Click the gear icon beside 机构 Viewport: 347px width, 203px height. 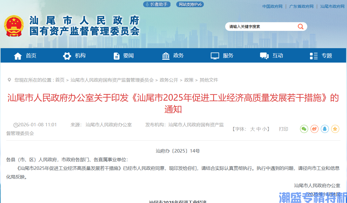(x=67, y=56)
